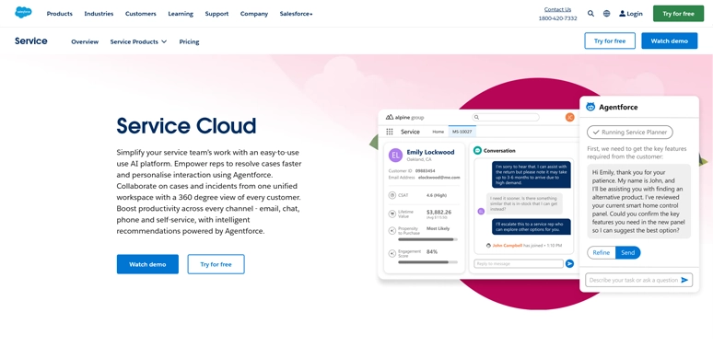Click the globe language selector icon
The height and width of the screenshot is (347, 713).
pyautogui.click(x=606, y=14)
